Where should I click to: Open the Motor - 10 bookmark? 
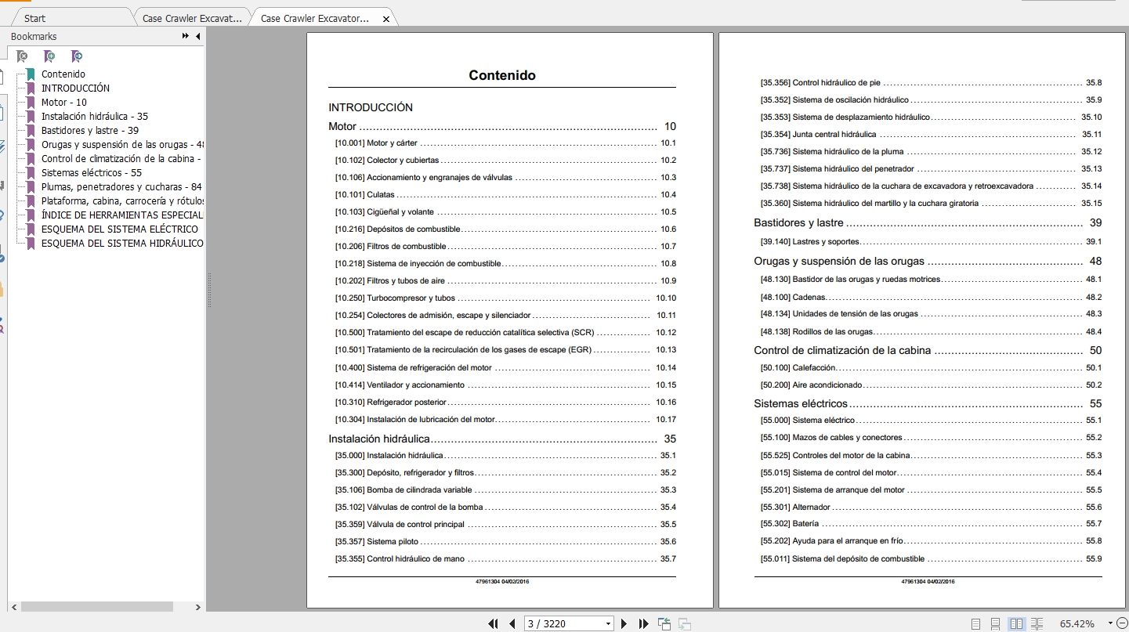pyautogui.click(x=64, y=103)
